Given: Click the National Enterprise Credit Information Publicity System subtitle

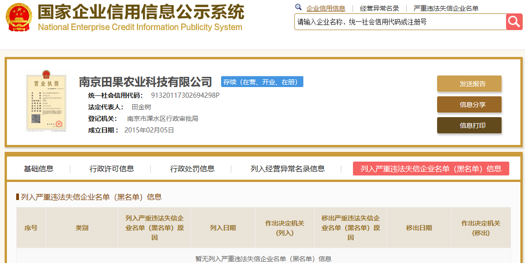Looking at the screenshot, I should pos(140,27).
